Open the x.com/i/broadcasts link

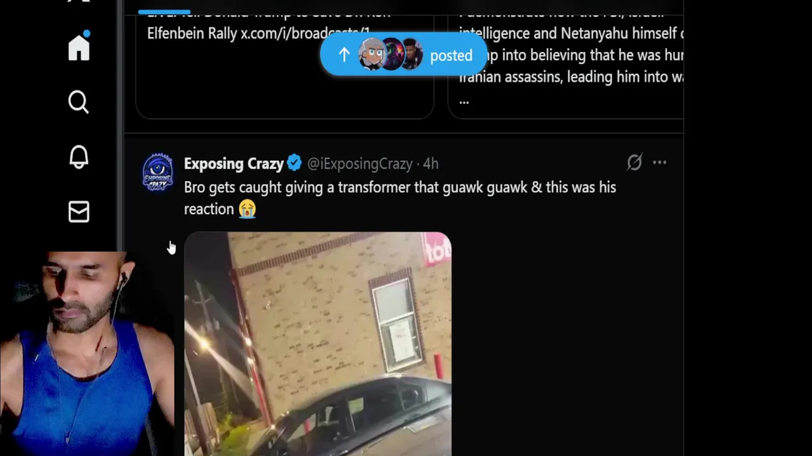point(305,34)
